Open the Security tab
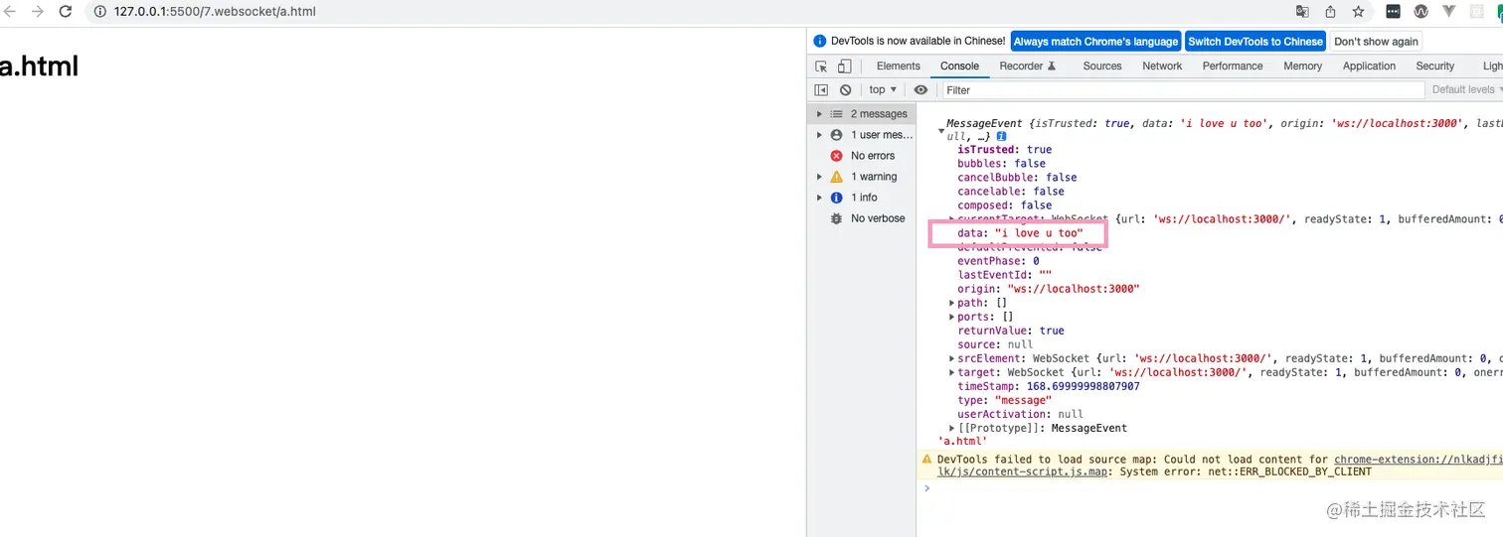Image resolution: width=1503 pixels, height=537 pixels. pos(1434,67)
